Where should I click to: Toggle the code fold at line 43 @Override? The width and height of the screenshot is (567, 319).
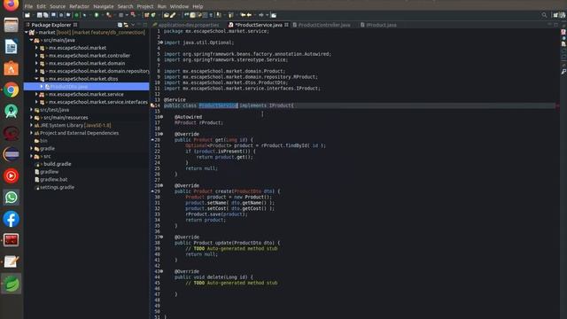click(161, 271)
